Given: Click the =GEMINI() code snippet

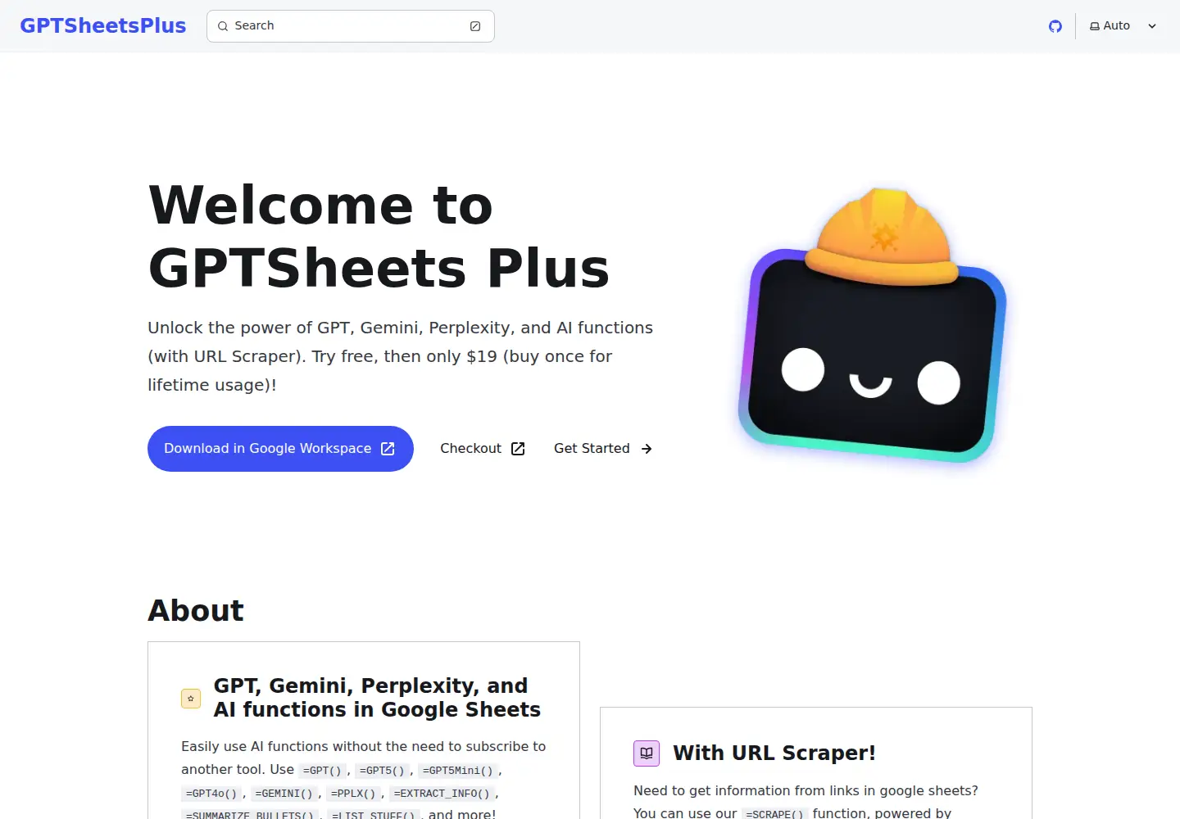Looking at the screenshot, I should pos(284,794).
